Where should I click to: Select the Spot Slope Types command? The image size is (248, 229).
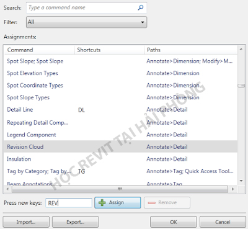click(28, 97)
